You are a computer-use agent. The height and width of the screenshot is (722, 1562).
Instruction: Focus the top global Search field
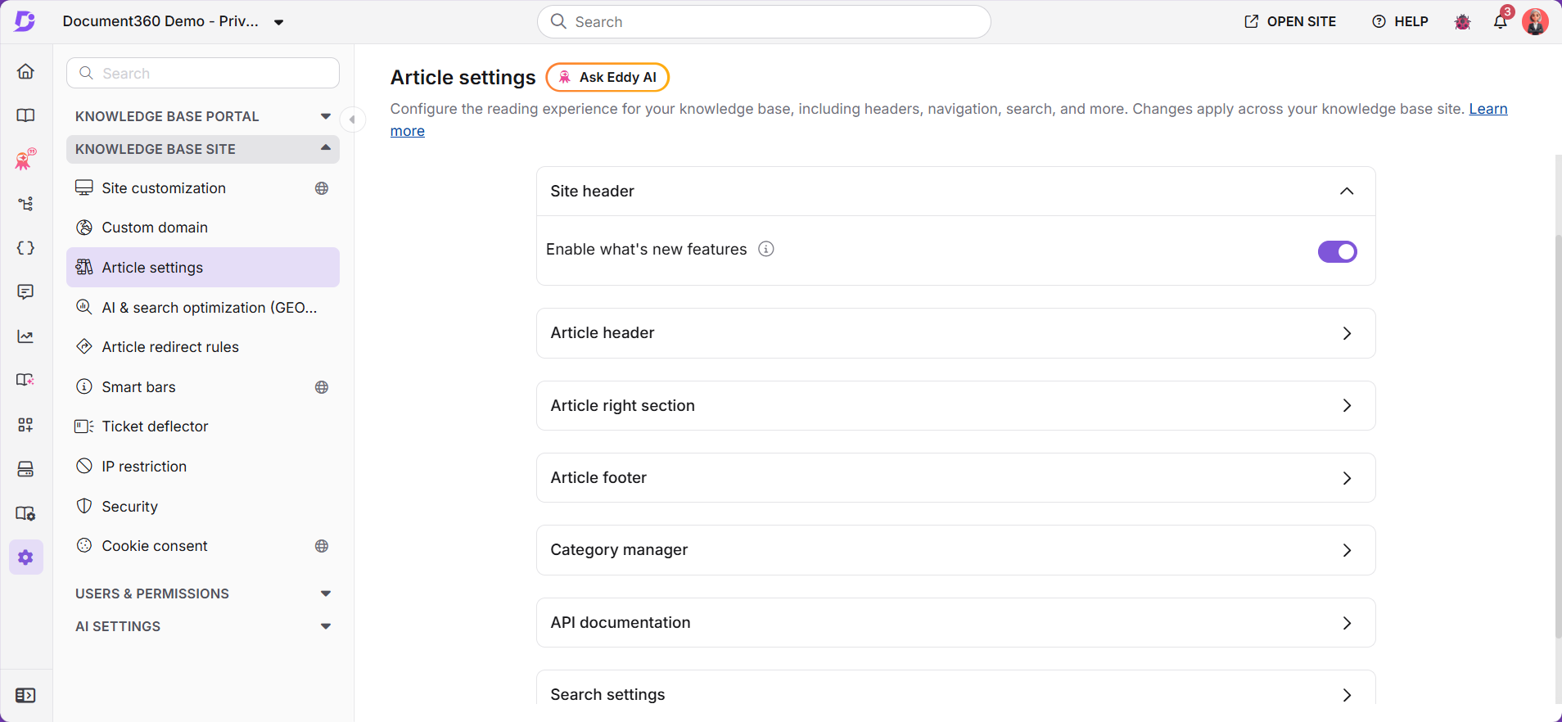(764, 22)
